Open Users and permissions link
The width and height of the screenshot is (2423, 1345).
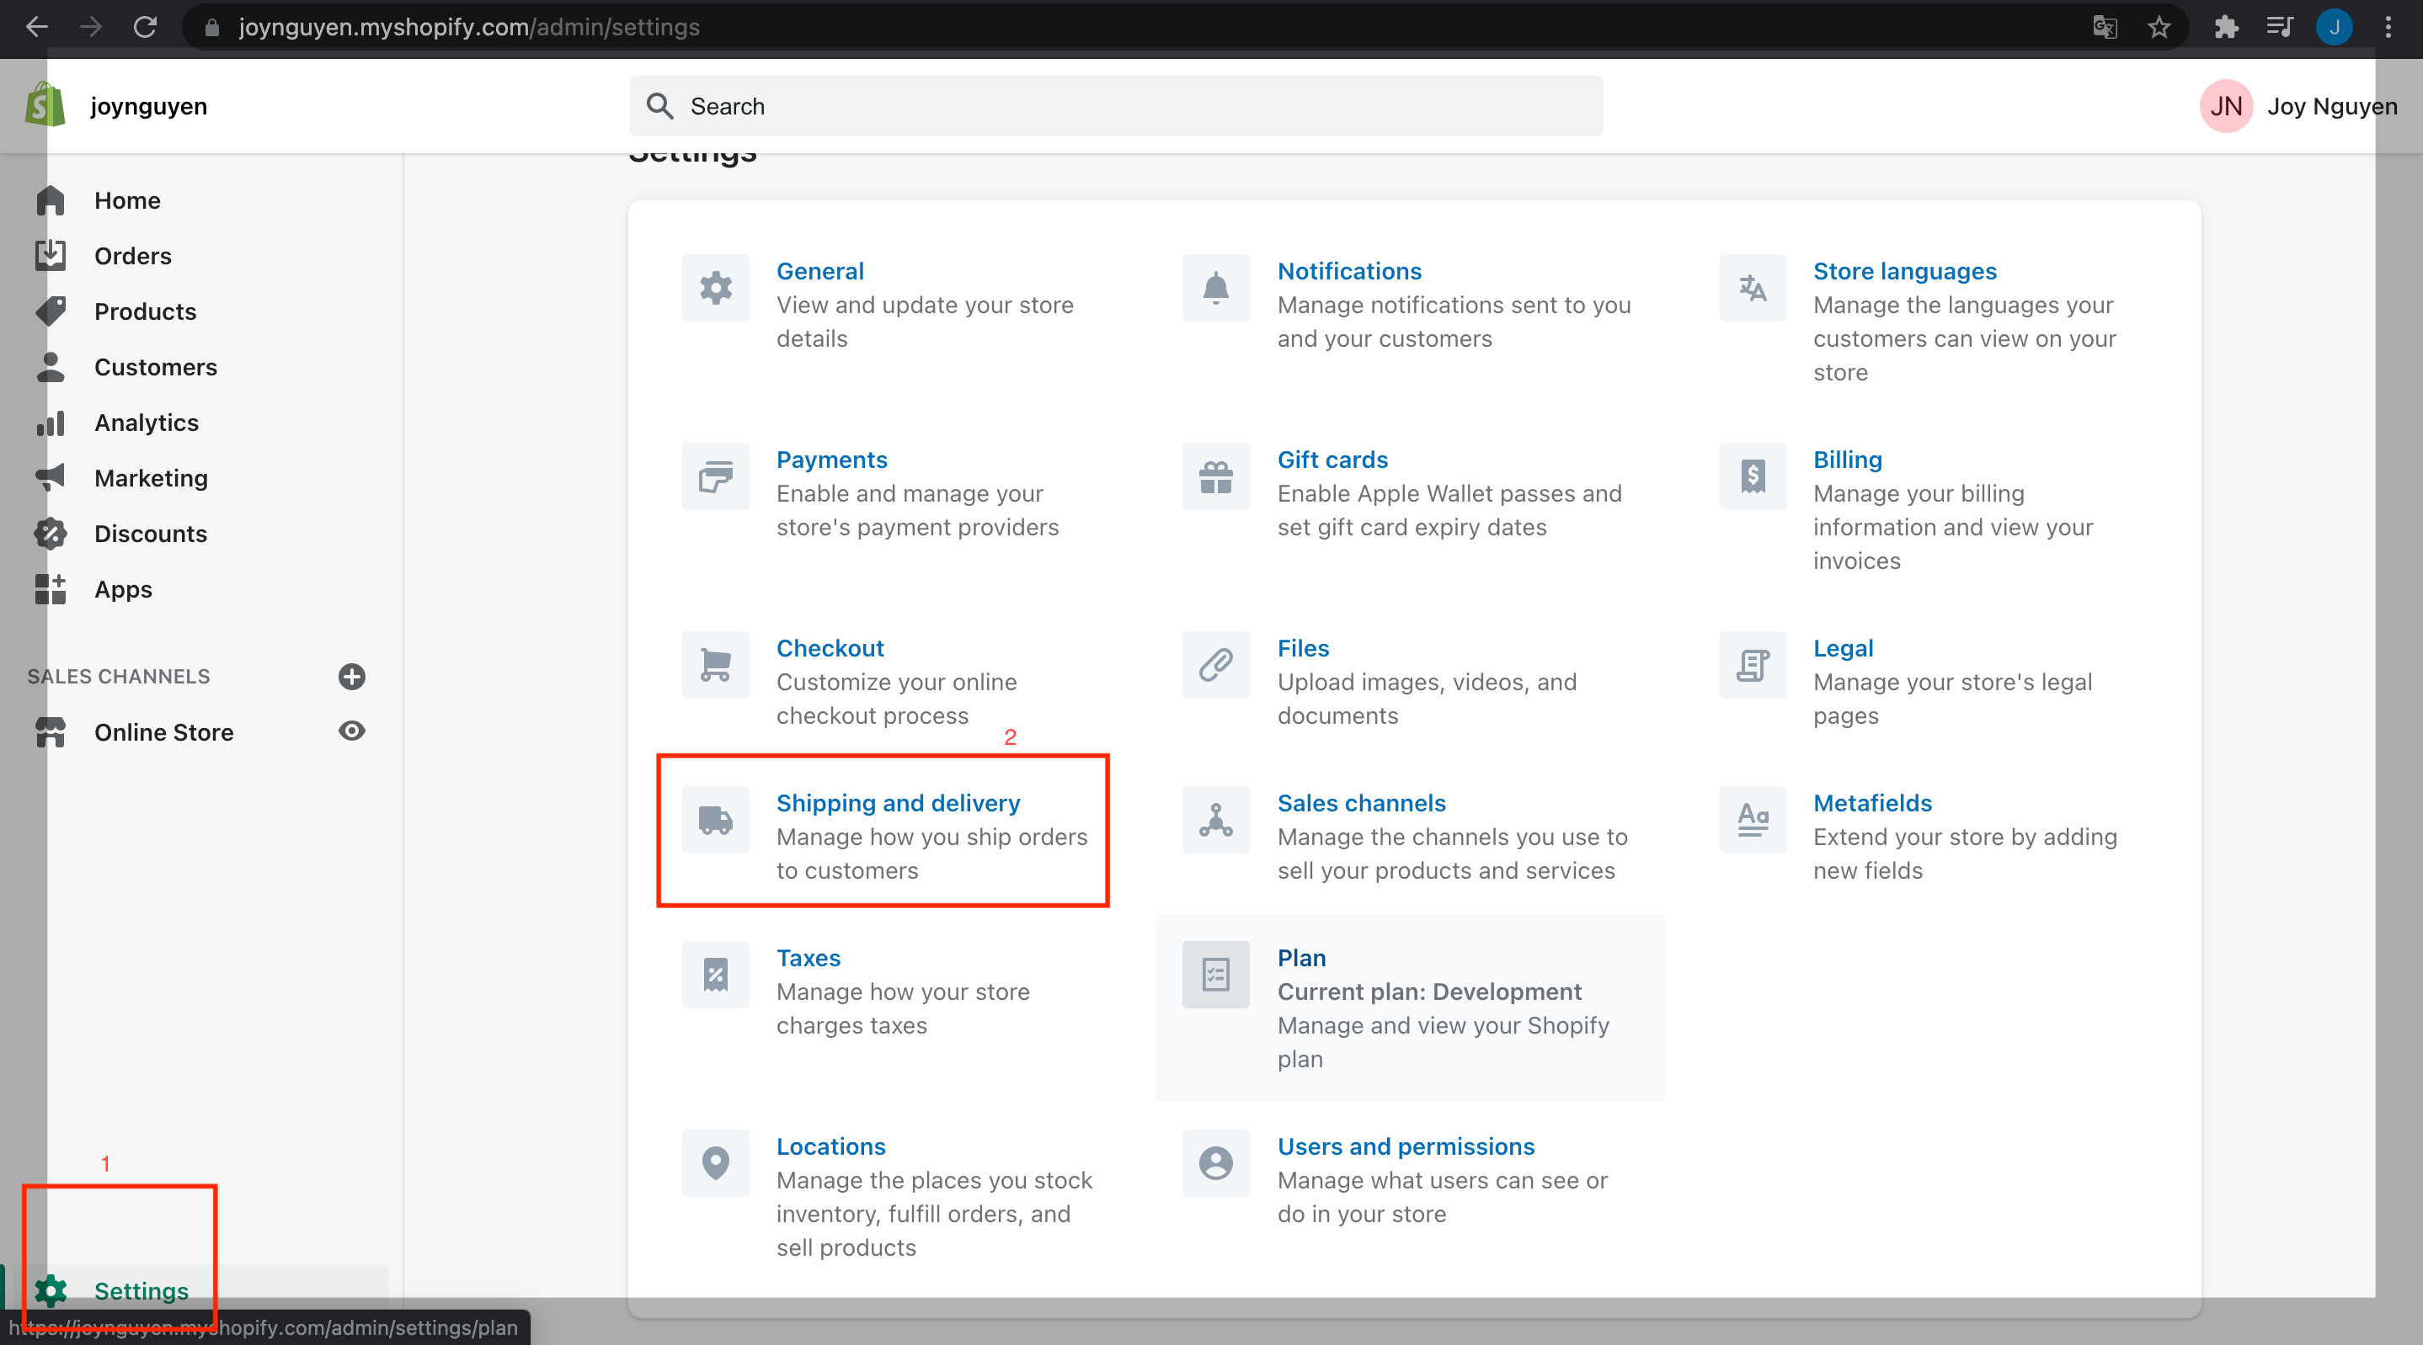1406,1146
